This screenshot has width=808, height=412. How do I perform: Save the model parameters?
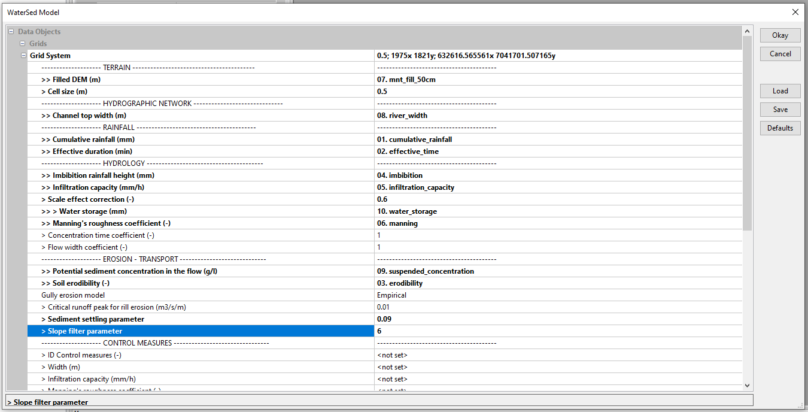780,110
